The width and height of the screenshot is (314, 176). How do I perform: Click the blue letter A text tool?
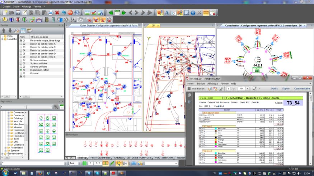167,13
